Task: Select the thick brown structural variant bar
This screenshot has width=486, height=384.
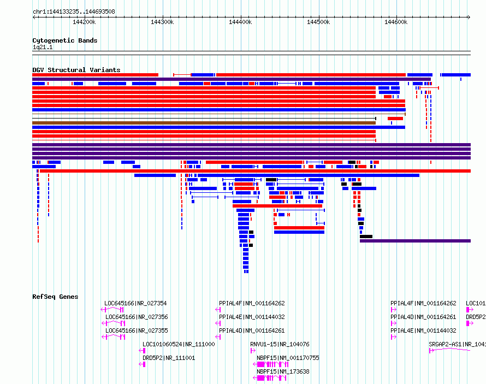Action: coord(204,123)
